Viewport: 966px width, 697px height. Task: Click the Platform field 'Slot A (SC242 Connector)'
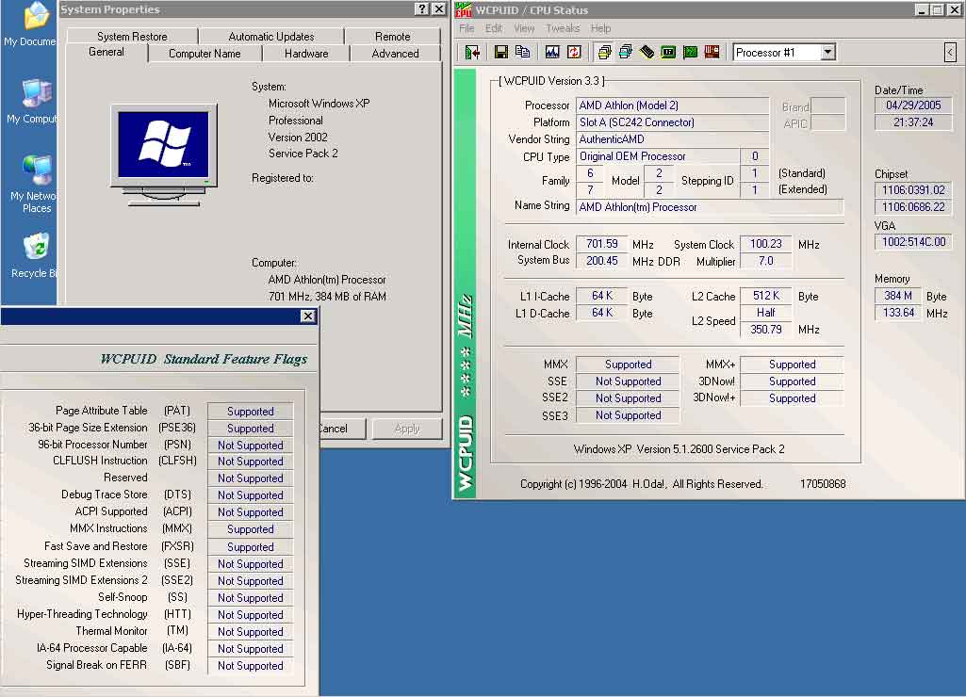672,122
